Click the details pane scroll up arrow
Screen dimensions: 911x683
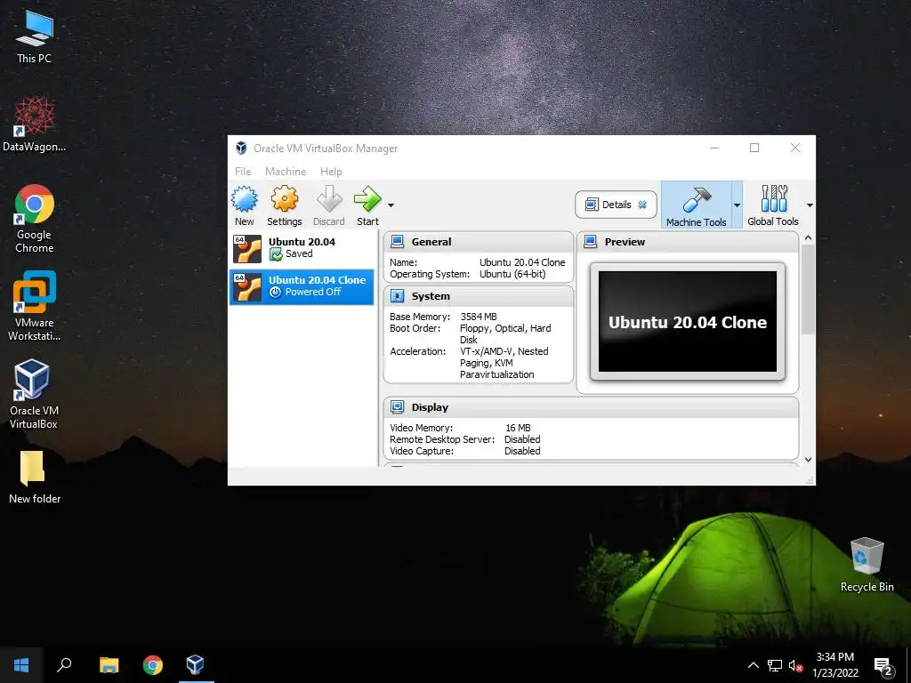[808, 238]
